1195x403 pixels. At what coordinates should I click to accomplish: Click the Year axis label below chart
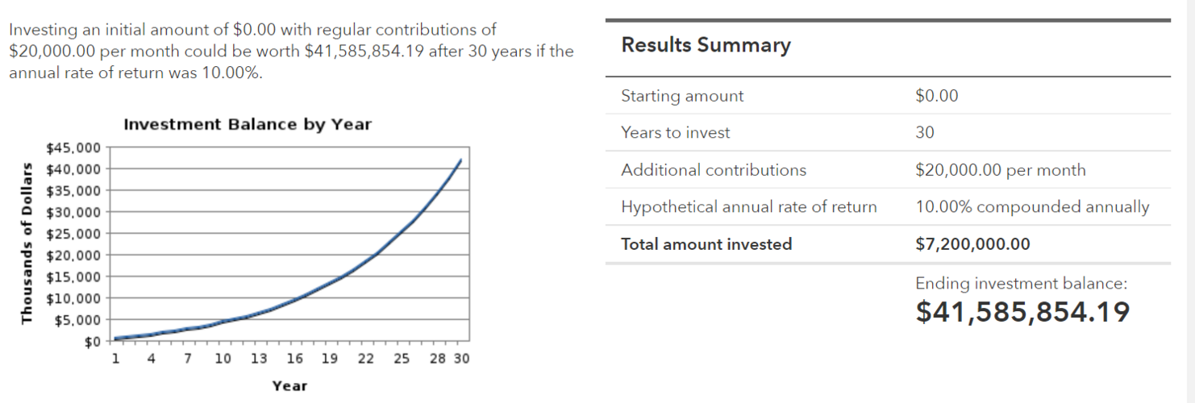289,386
